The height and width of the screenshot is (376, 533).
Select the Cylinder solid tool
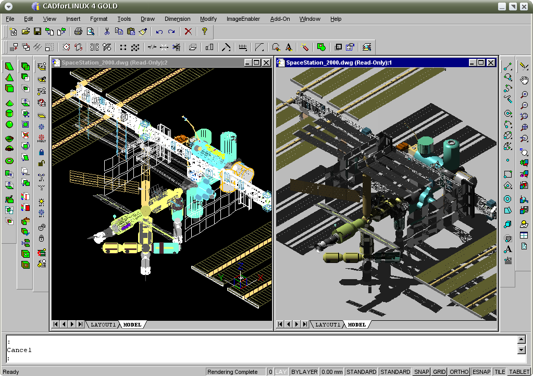[9, 114]
